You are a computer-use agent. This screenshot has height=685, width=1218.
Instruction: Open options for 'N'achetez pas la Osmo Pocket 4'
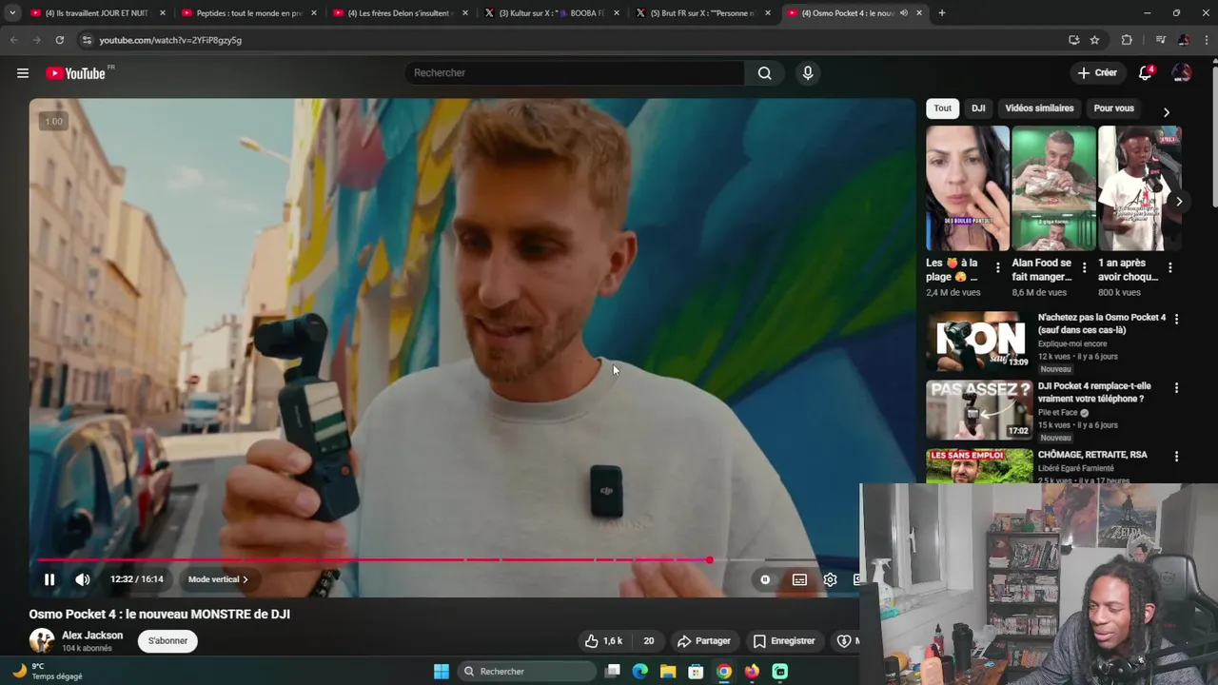coord(1176,320)
